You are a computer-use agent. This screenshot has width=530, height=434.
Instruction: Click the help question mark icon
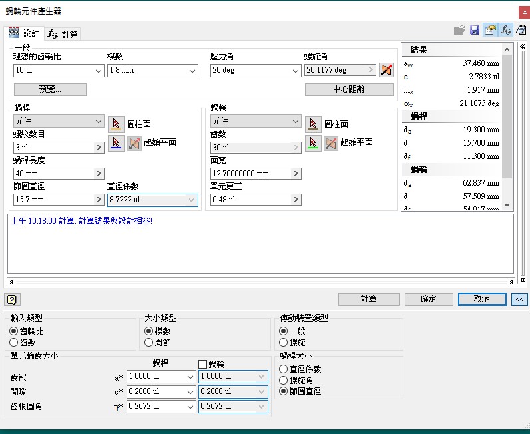(11, 299)
